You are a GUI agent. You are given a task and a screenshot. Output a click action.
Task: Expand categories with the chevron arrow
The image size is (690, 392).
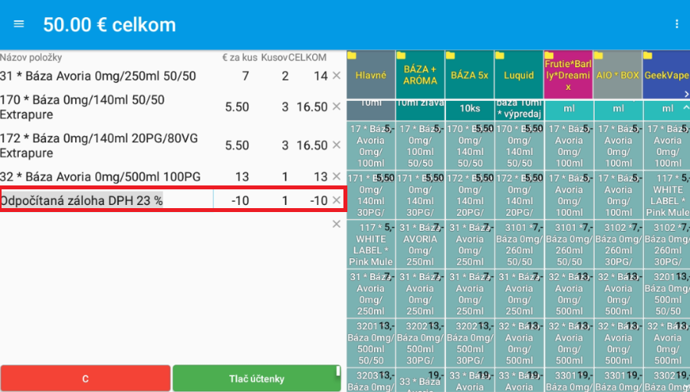point(685,107)
